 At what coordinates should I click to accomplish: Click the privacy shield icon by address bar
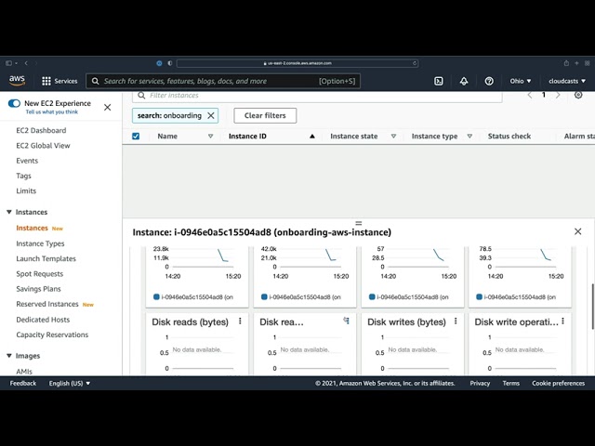tap(169, 63)
